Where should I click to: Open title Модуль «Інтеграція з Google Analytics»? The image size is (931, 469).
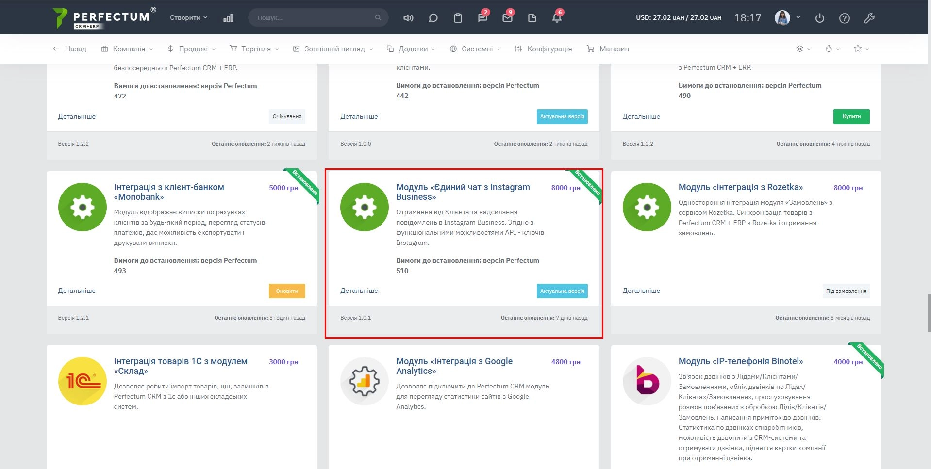click(454, 366)
